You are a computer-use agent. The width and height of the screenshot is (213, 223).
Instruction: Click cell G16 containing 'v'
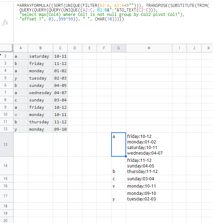[119, 186]
